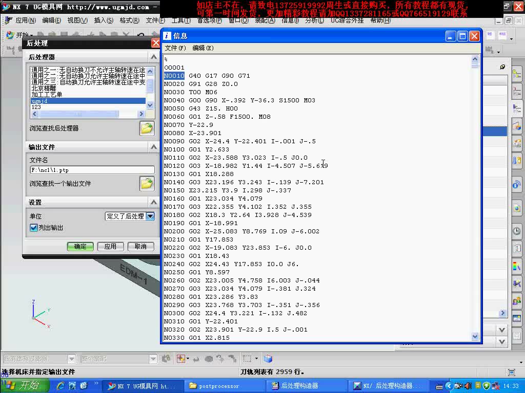Viewport: 525px width, 393px height.
Task: Click the browse for output file folder icon
Action: (147, 184)
